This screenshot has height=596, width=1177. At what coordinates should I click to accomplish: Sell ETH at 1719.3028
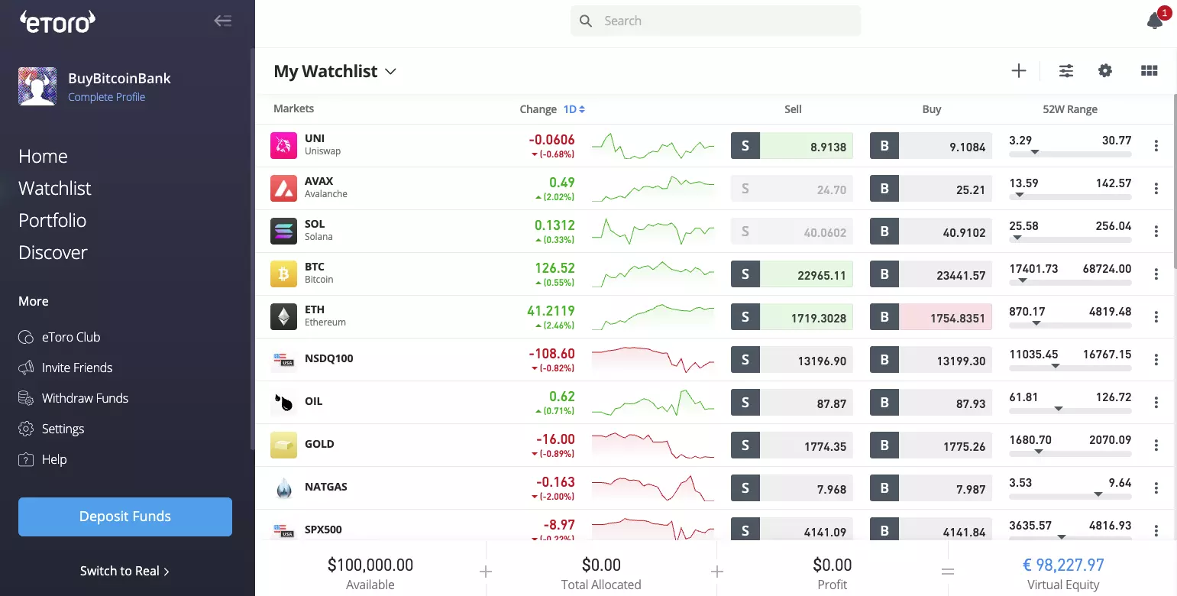(792, 317)
